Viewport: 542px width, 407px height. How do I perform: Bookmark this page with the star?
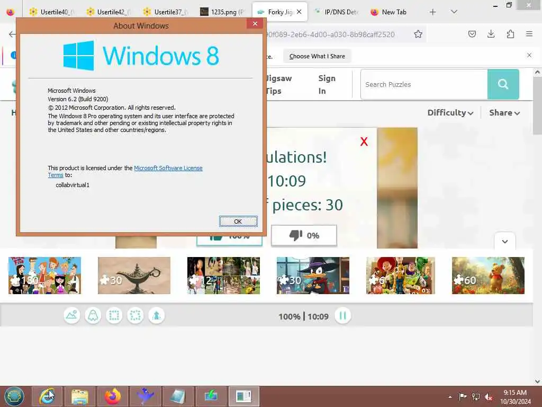[418, 34]
